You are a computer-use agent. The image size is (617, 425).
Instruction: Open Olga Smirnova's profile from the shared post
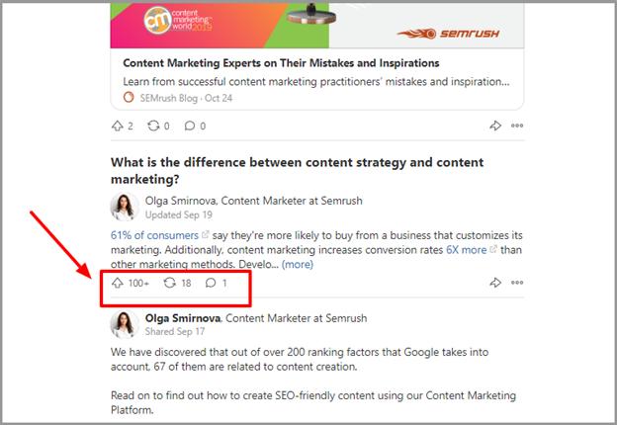point(183,317)
